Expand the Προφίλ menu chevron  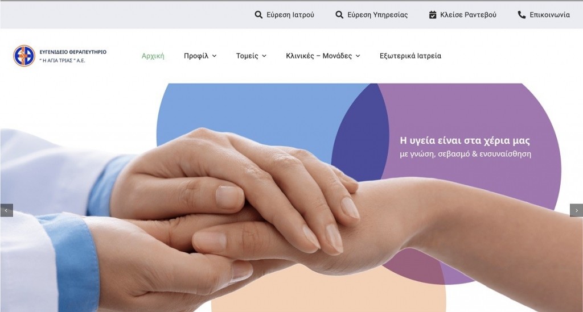(x=214, y=56)
